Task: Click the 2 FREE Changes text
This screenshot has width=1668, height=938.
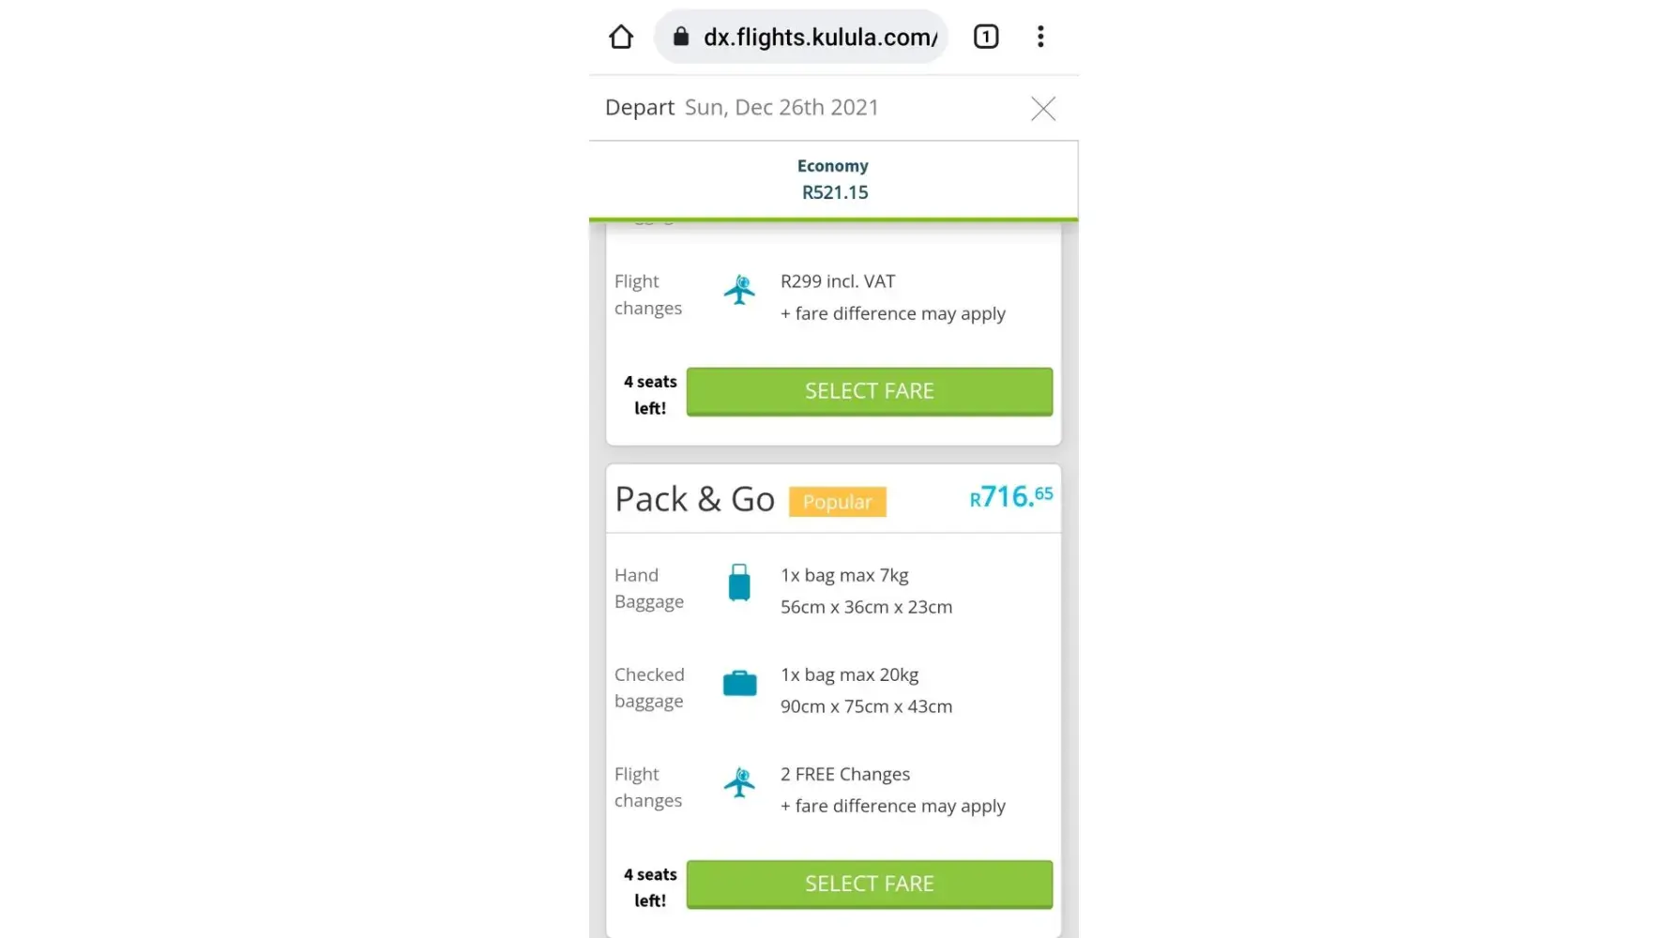Action: [844, 774]
